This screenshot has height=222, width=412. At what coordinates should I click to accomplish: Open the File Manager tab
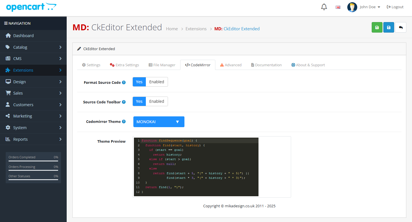pos(162,65)
